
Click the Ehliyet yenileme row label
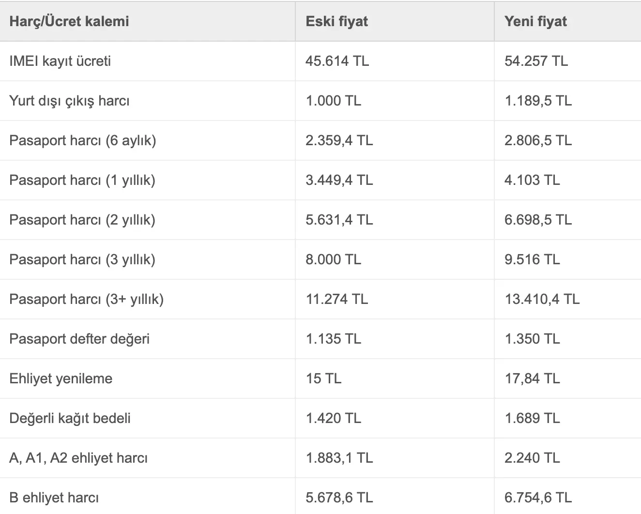point(61,378)
